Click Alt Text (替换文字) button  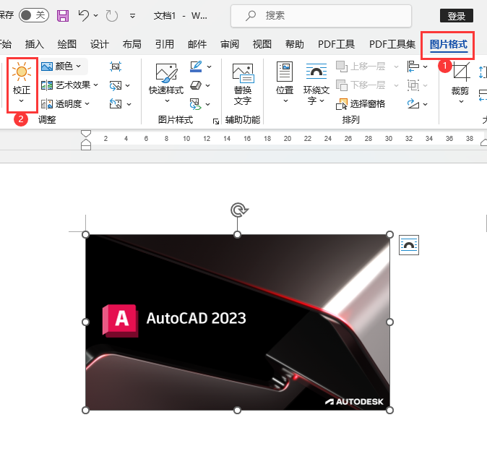point(243,84)
